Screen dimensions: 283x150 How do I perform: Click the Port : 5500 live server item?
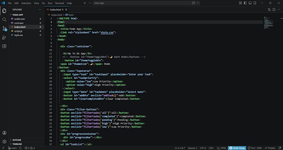(255, 148)
